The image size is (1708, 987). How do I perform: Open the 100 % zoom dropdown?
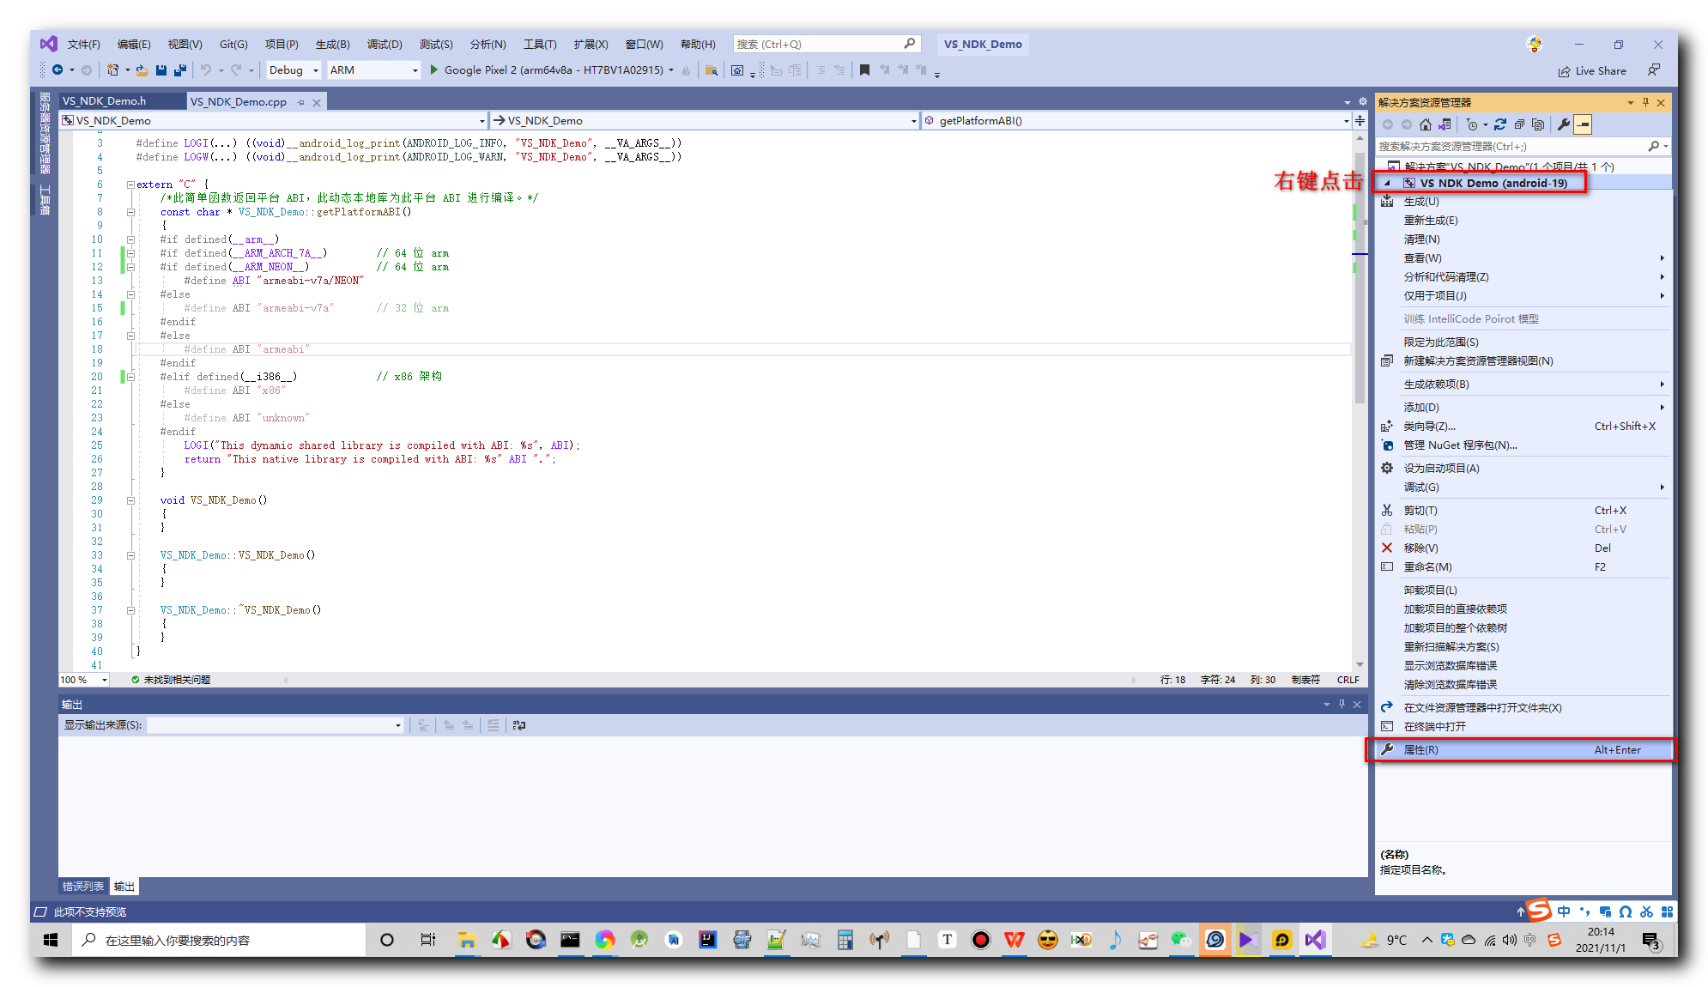pyautogui.click(x=84, y=680)
